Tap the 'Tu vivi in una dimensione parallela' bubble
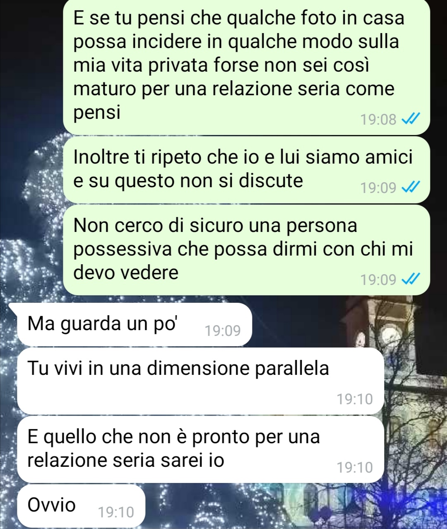 200,381
